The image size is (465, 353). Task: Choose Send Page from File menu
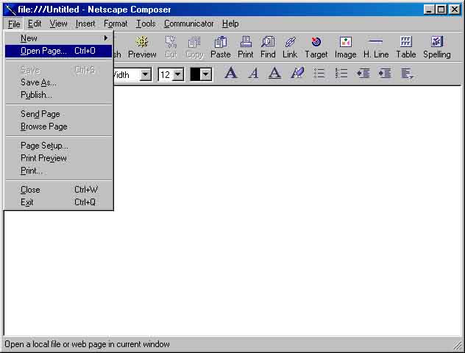click(x=59, y=114)
